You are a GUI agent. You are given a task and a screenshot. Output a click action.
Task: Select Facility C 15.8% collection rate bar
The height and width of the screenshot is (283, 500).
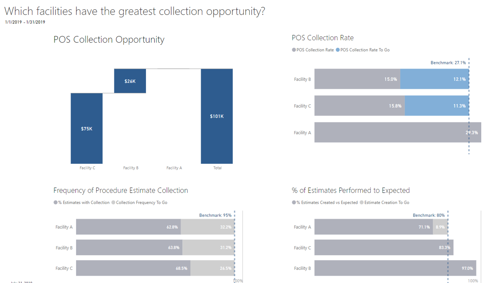point(360,106)
